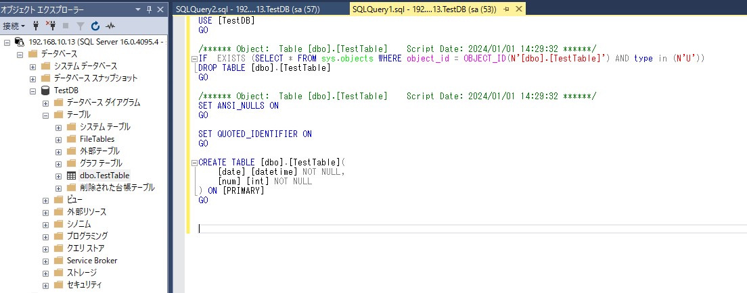Expand the シノニム node
747x293 pixels.
click(46, 225)
